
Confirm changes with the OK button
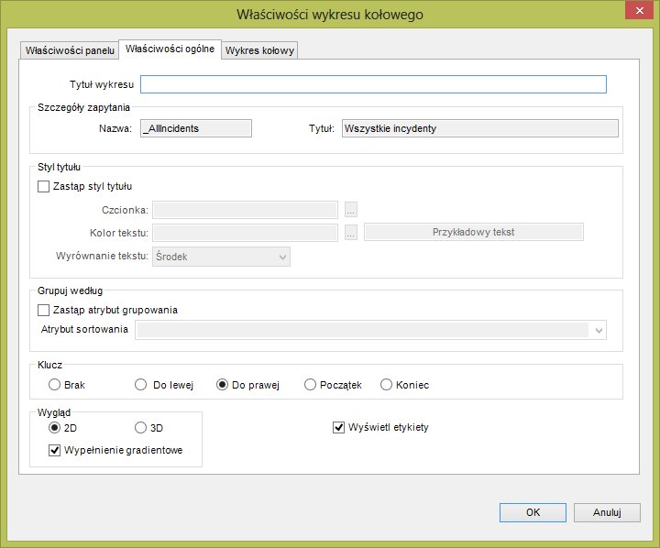click(533, 512)
